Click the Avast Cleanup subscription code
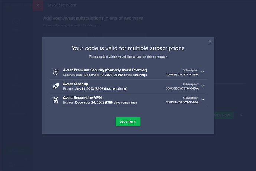This screenshot has width=256, height=171. [x=182, y=88]
